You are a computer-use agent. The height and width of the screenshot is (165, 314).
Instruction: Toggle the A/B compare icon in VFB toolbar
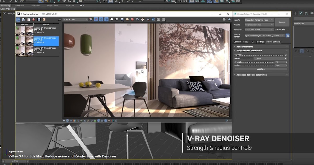pyautogui.click(x=153, y=19)
